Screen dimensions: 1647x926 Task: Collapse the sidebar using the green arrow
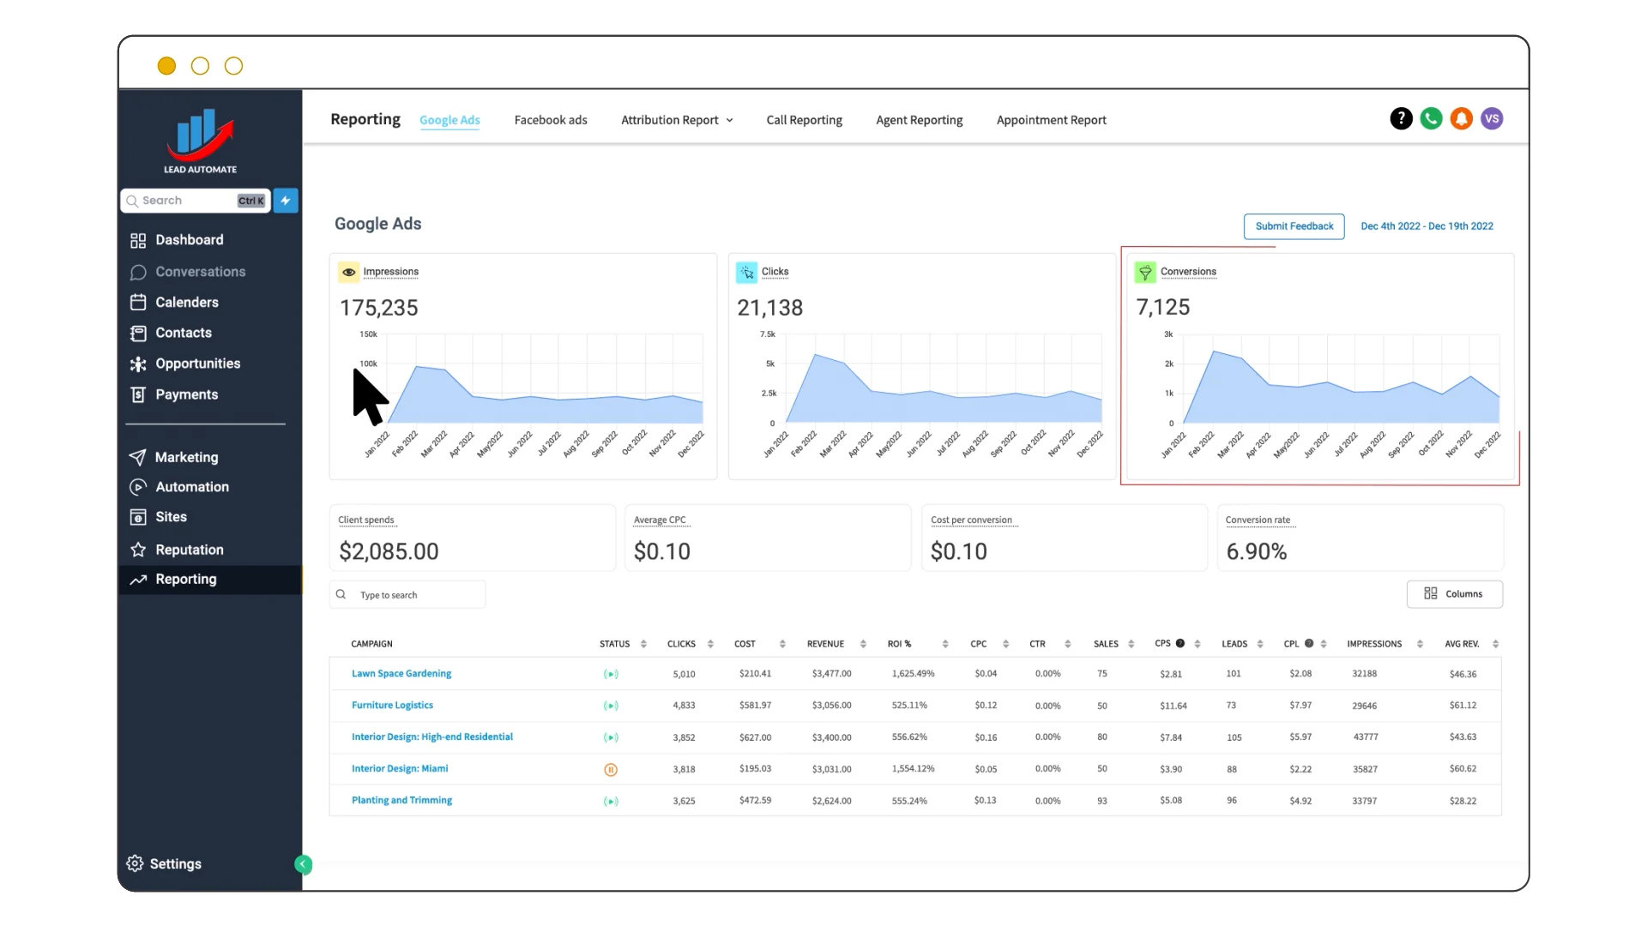pos(303,864)
